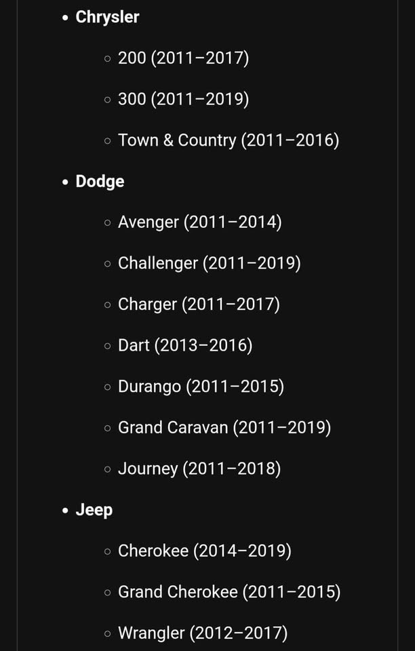This screenshot has width=415, height=651.
Task: Select Grand Cherokee (2011–2015) entry
Action: (229, 593)
